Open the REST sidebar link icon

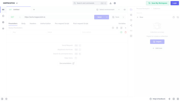click(x=3, y=10)
